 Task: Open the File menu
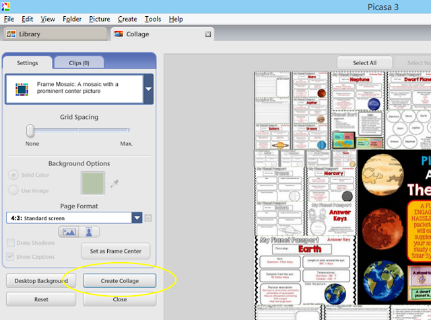click(x=9, y=19)
